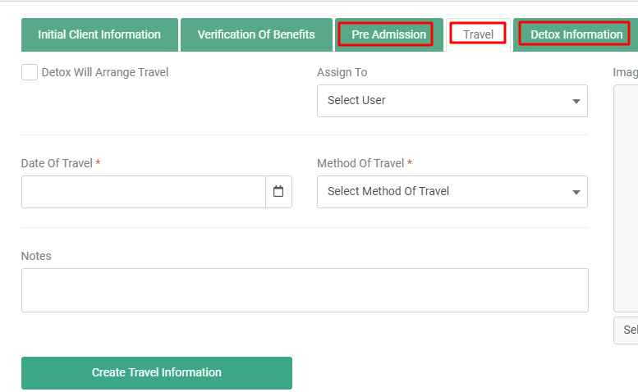The height and width of the screenshot is (392, 638).
Task: Expand Select Method Of Travel dropdown
Action: click(452, 192)
